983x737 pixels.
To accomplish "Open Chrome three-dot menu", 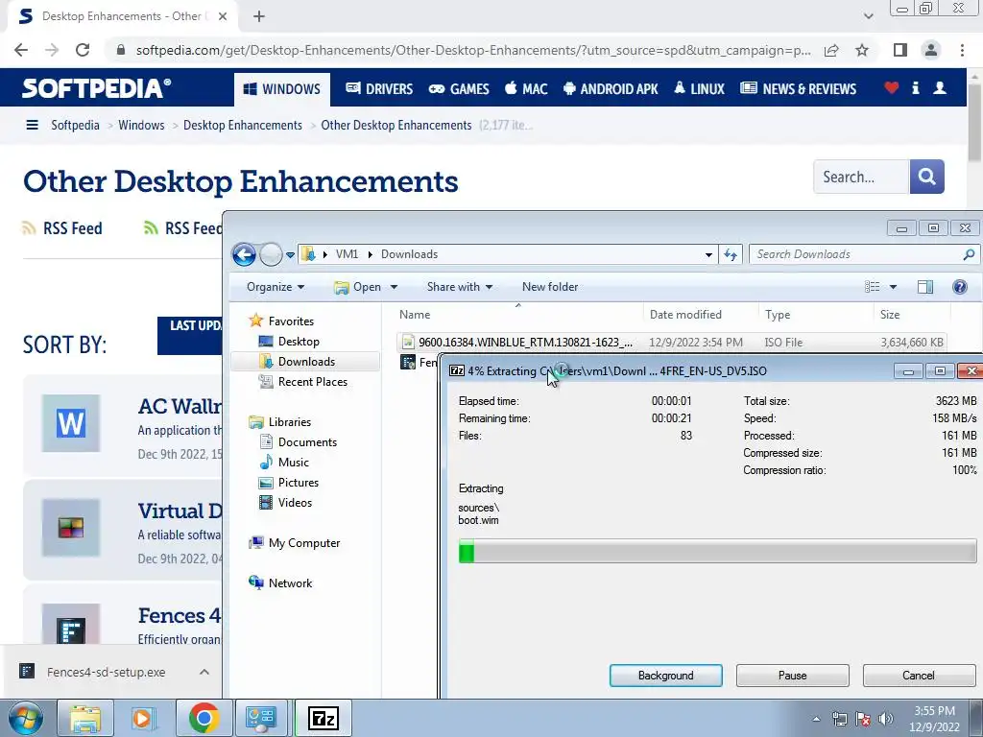I will [962, 50].
